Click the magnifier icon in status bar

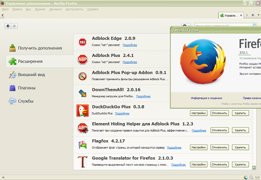click(x=251, y=177)
